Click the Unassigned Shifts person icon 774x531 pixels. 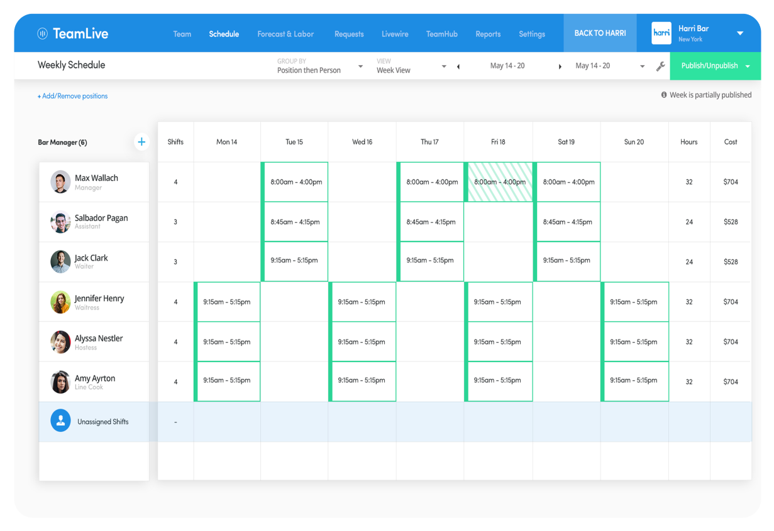60,422
